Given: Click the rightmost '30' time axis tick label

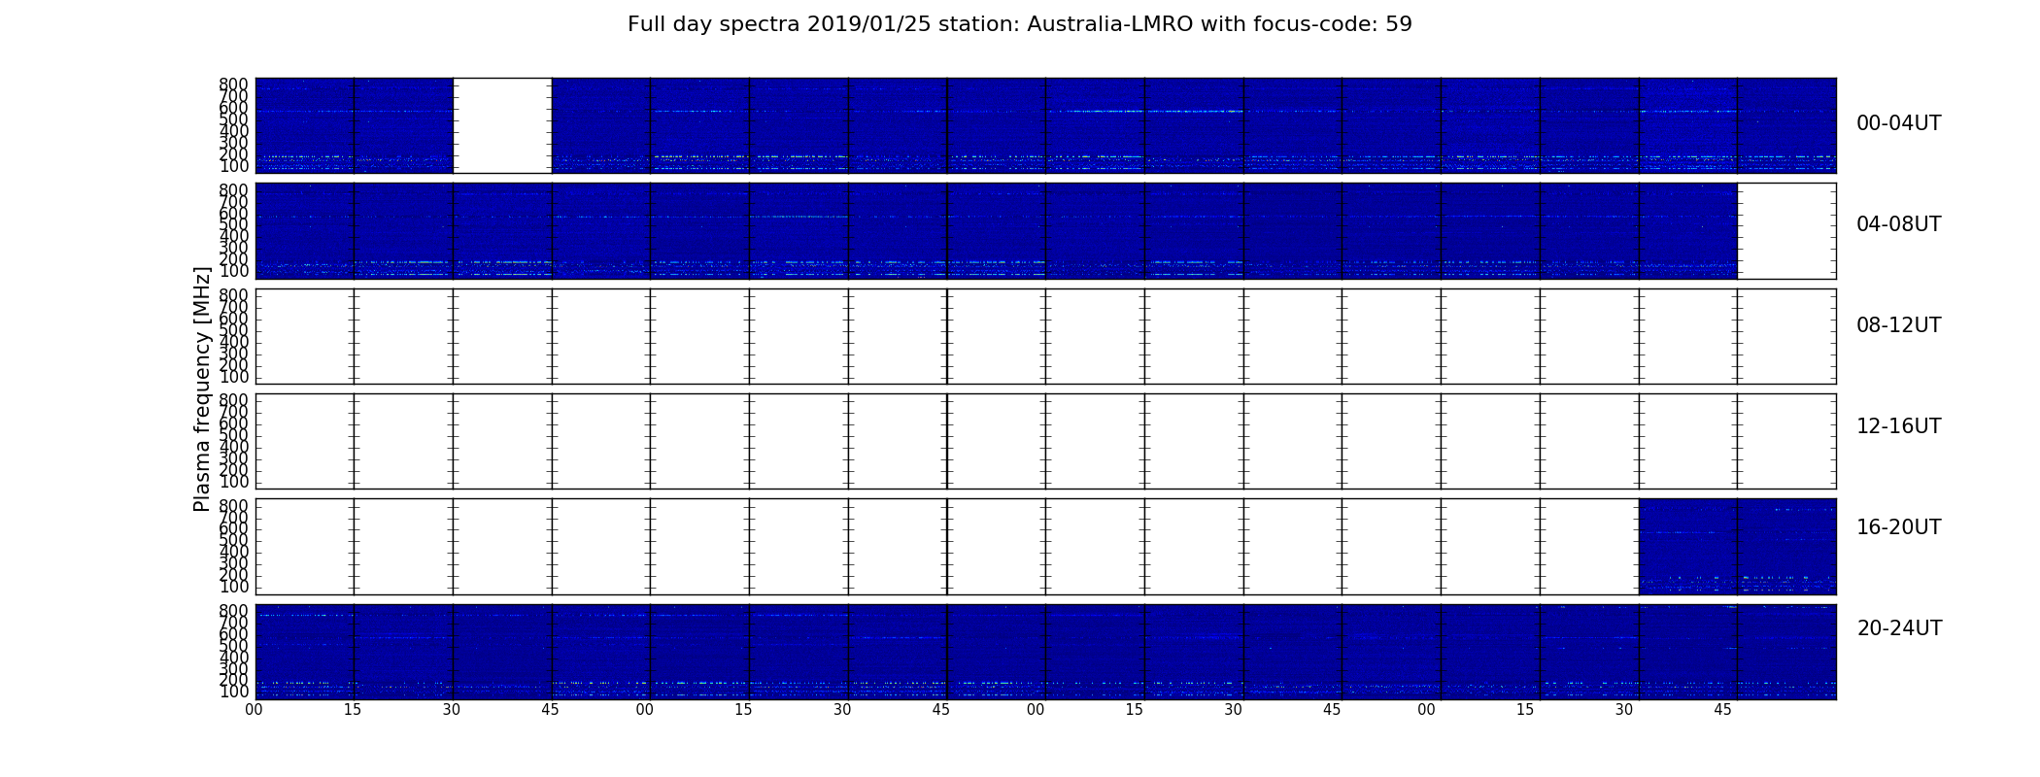Looking at the screenshot, I should tap(1624, 710).
